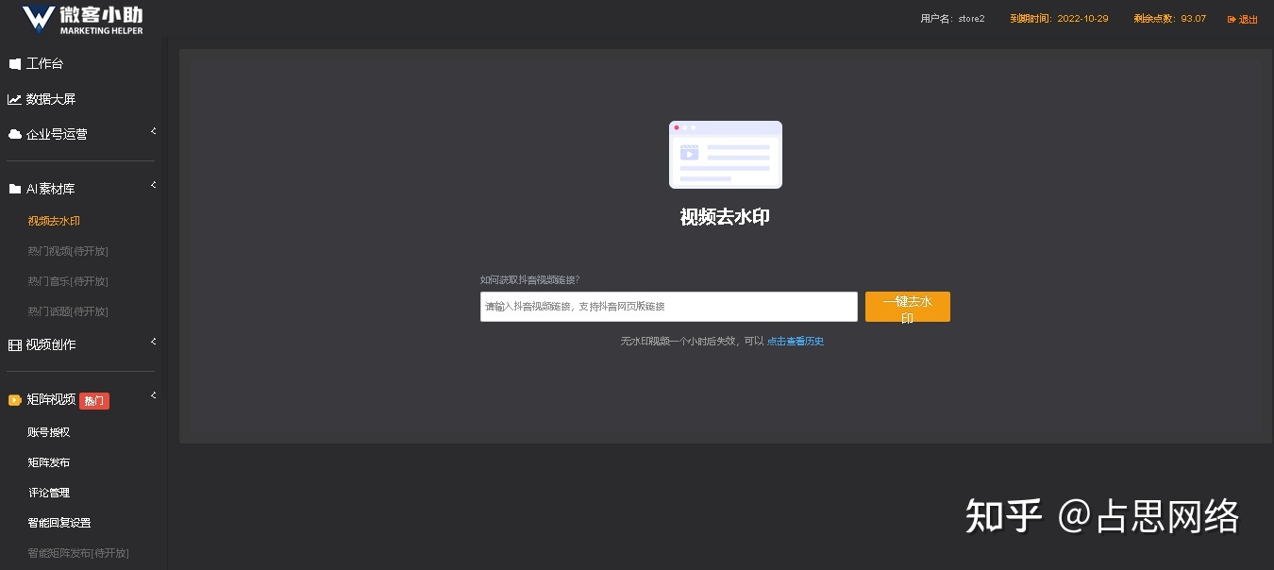1274x570 pixels.
Task: Open 评论管理 in the sidebar
Action: tap(49, 493)
